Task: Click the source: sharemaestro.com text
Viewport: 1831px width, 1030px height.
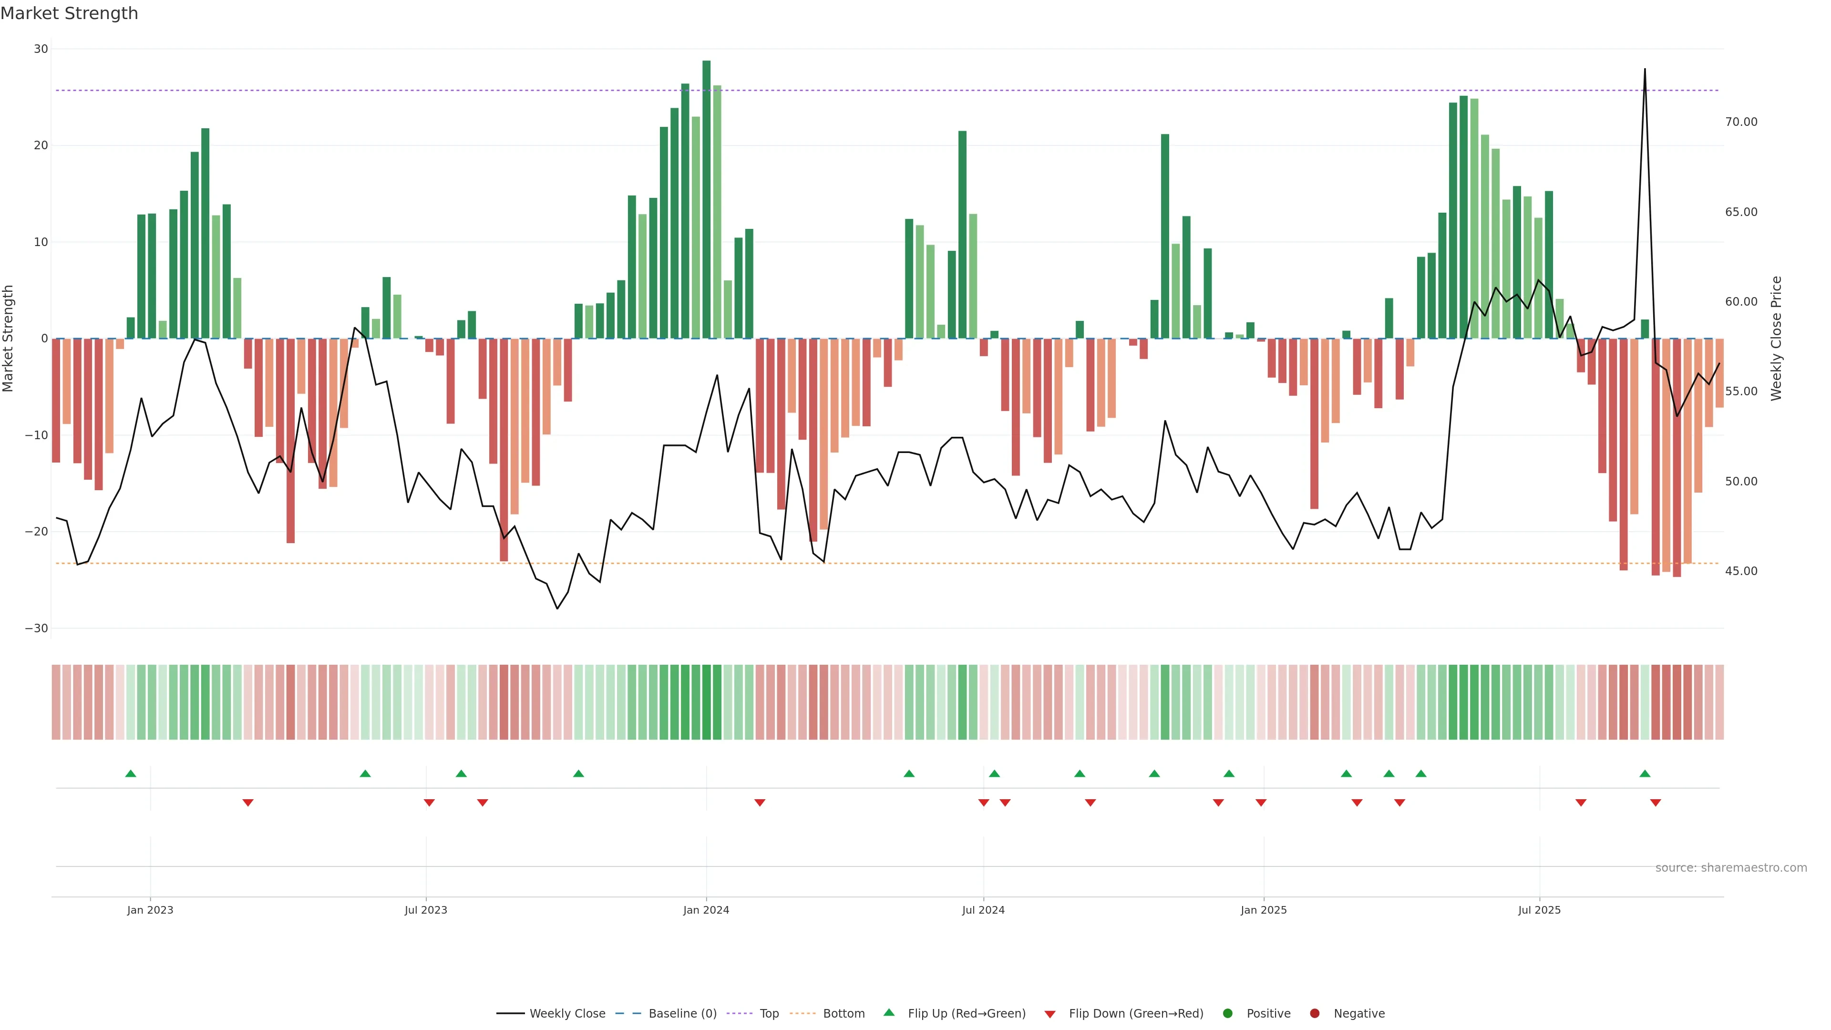Action: [x=1731, y=867]
